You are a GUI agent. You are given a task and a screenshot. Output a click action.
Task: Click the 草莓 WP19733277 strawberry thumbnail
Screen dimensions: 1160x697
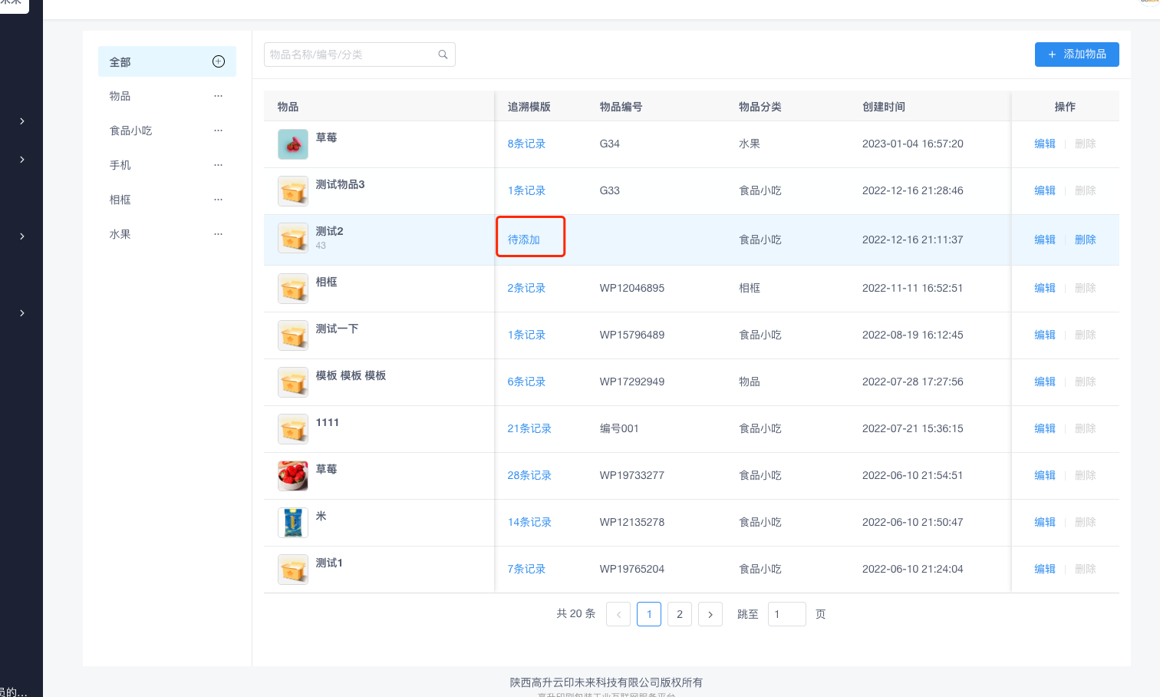click(x=293, y=476)
